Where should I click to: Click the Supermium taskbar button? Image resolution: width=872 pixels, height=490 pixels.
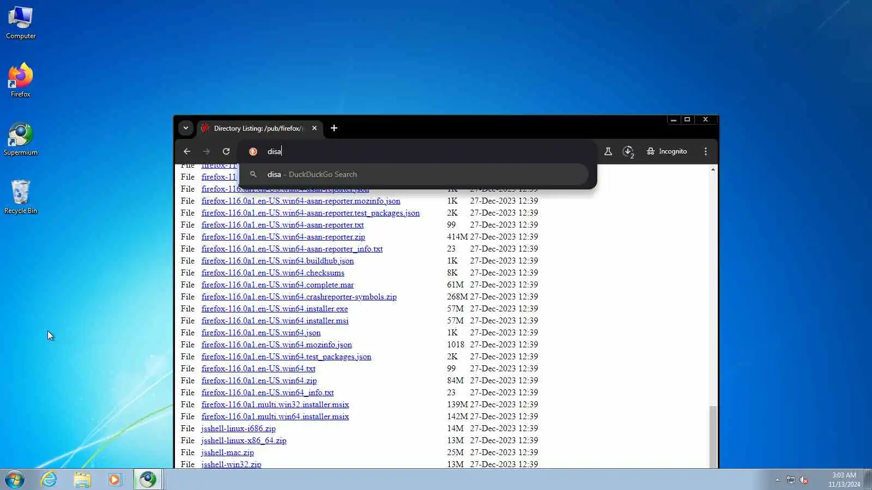click(x=148, y=480)
